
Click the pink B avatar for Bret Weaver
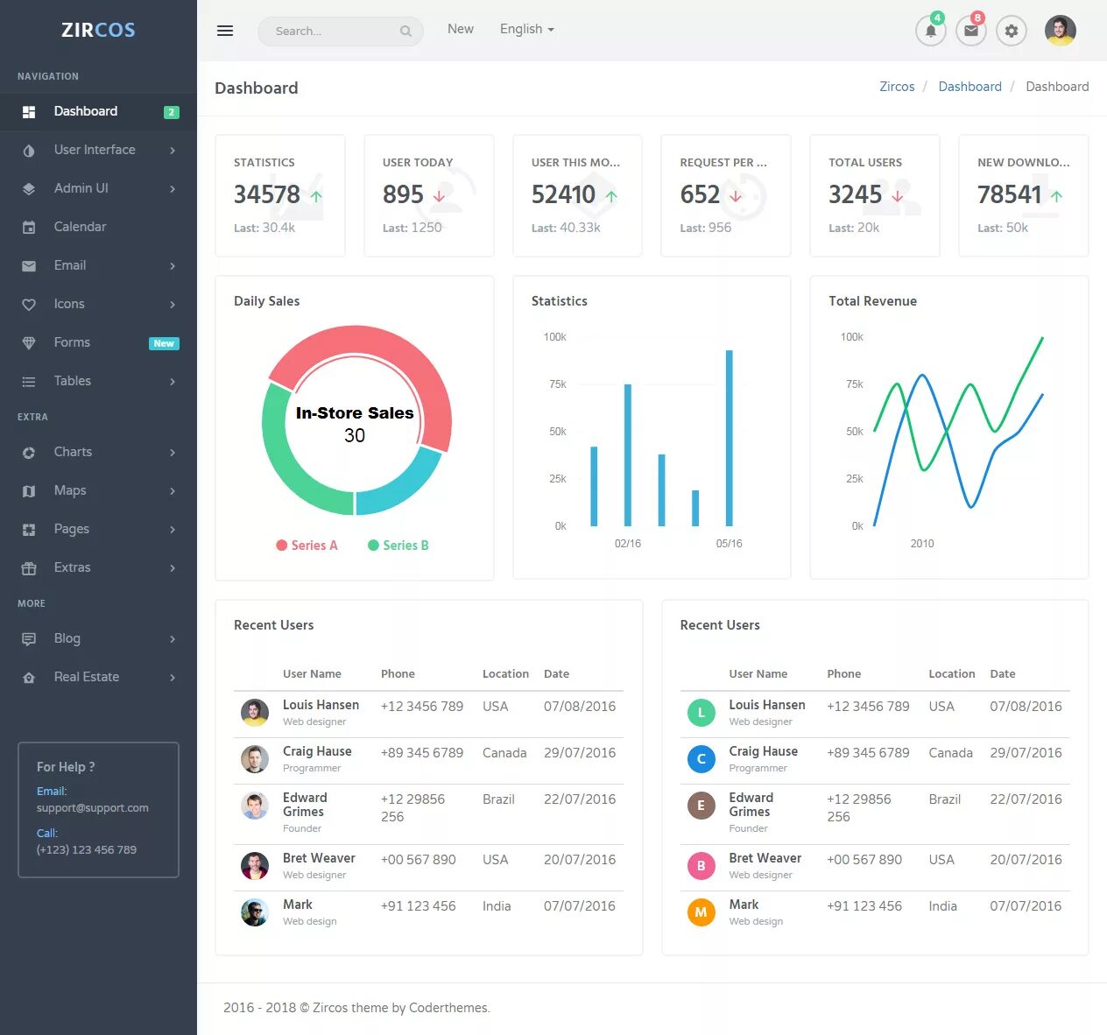pos(701,866)
